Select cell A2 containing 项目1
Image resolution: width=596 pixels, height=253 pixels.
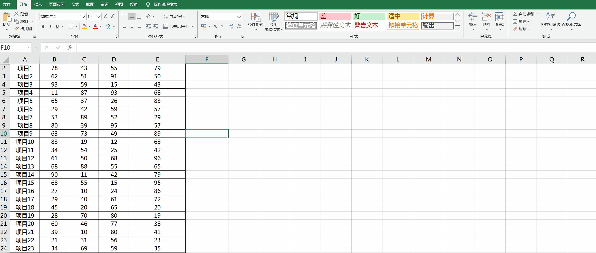(25, 68)
